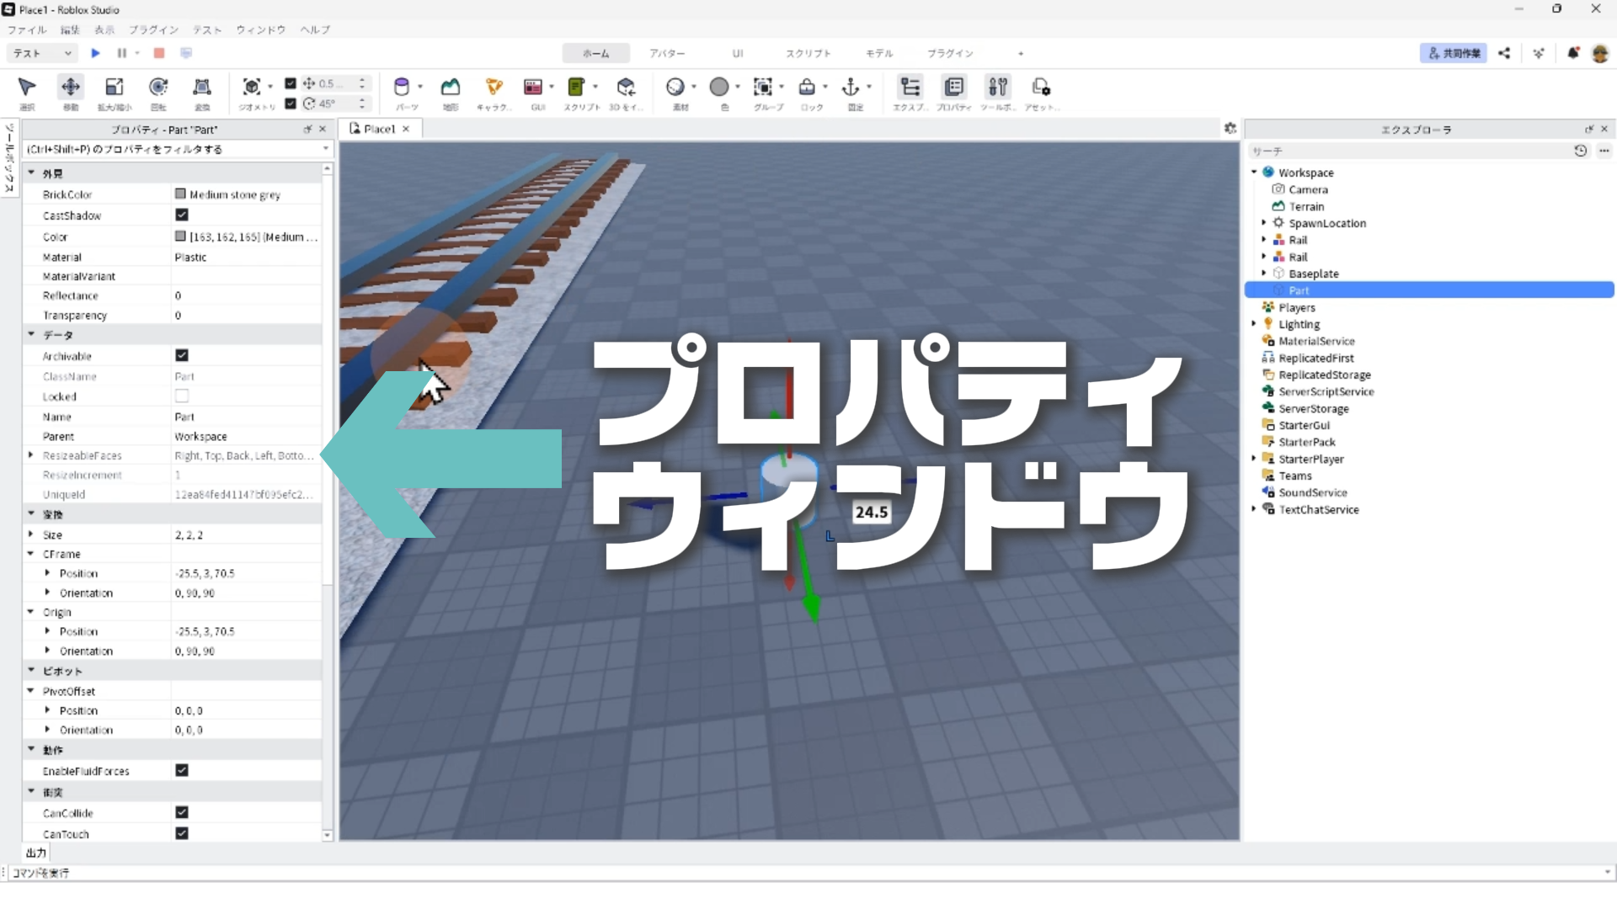Enable the Locked property checkbox
The height and width of the screenshot is (909, 1617).
(x=182, y=396)
